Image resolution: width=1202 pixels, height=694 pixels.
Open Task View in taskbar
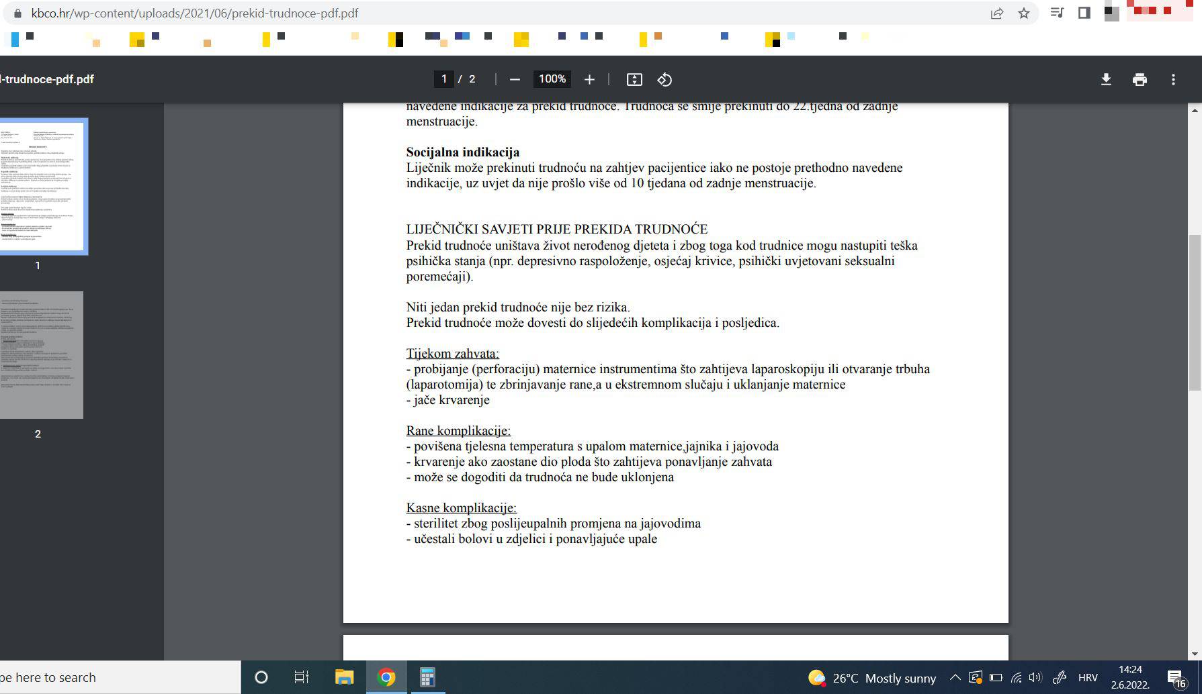click(x=302, y=677)
